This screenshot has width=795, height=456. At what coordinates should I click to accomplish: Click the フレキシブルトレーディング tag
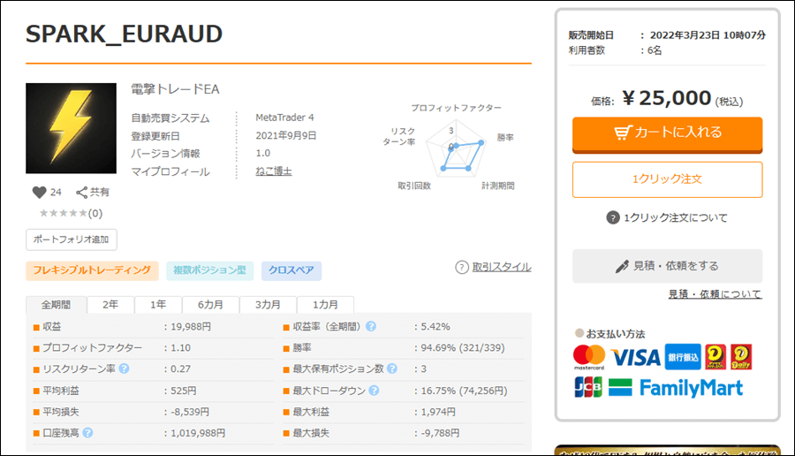coord(92,270)
